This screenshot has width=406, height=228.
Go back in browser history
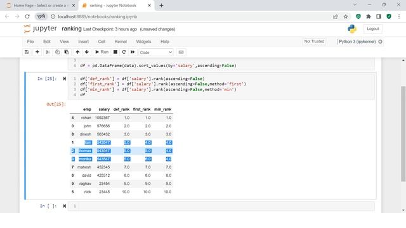tap(7, 16)
